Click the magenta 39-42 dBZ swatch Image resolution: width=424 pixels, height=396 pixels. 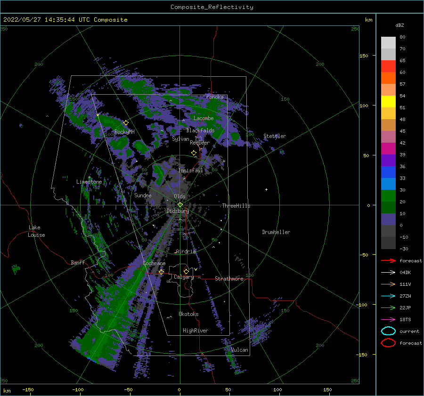point(388,149)
